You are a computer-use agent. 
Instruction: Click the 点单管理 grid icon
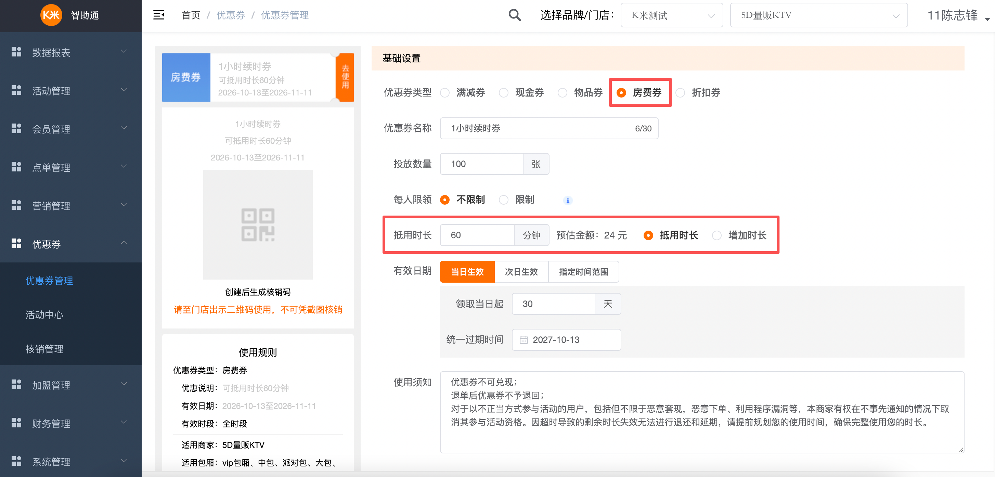(16, 166)
